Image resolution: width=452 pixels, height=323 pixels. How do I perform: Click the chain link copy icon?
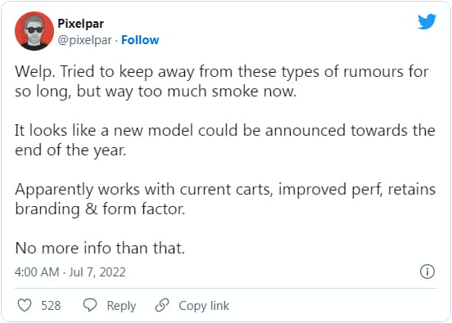[x=162, y=305]
